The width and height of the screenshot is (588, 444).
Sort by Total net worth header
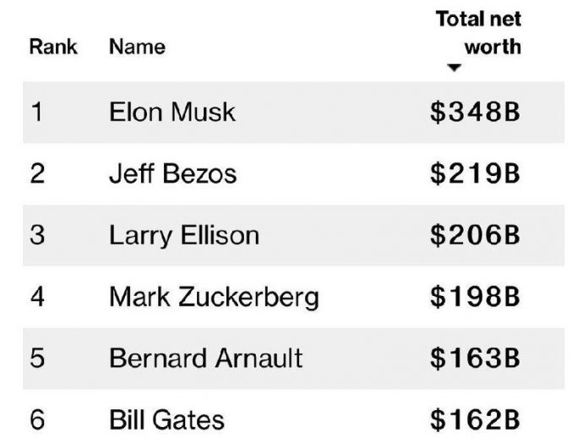point(478,32)
